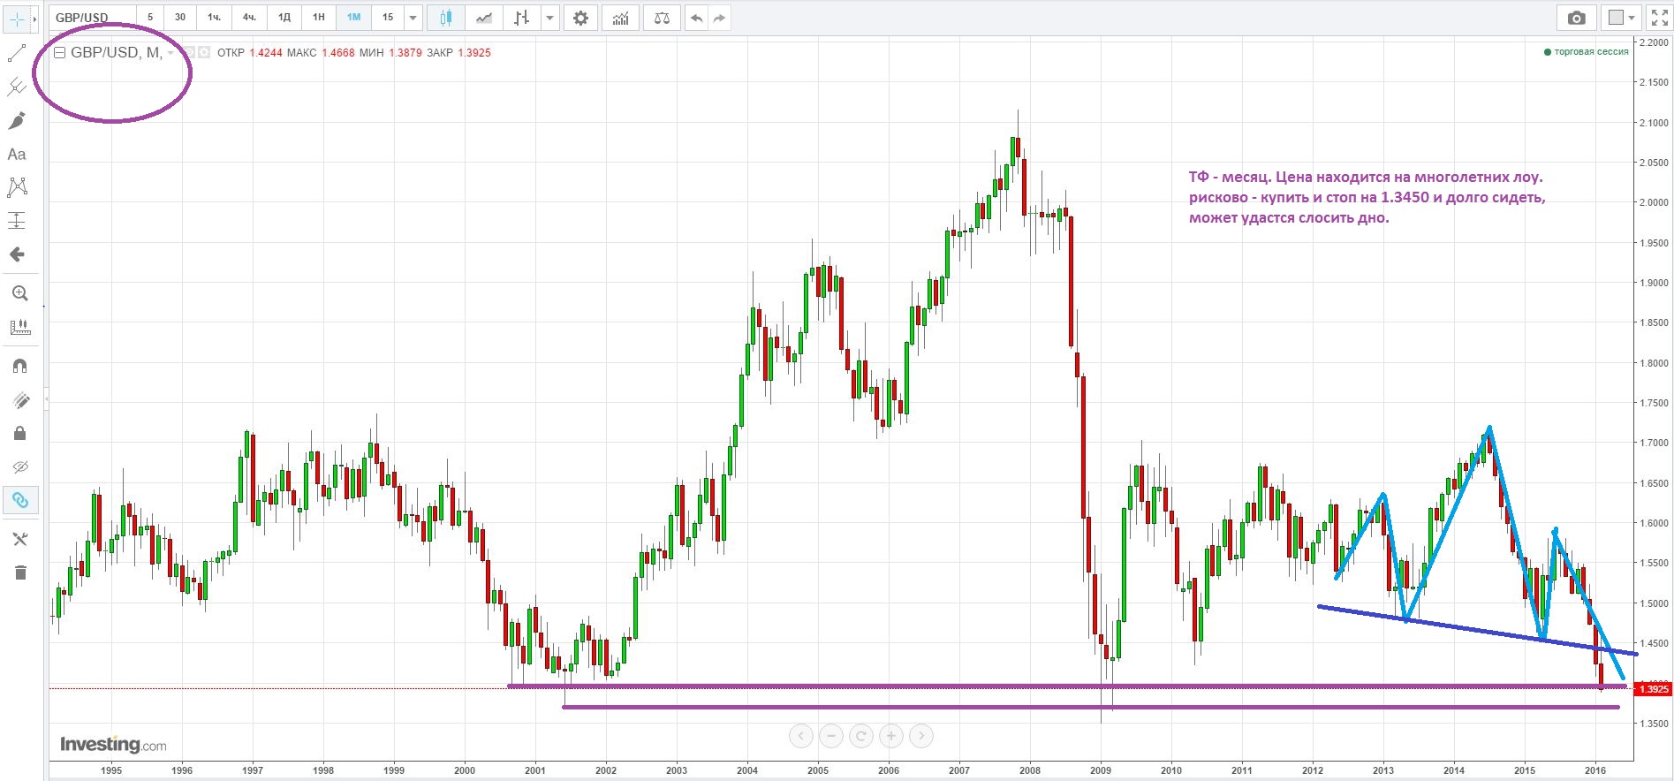The image size is (1674, 781).
Task: Open the chart layout square dropdown
Action: point(1623,18)
